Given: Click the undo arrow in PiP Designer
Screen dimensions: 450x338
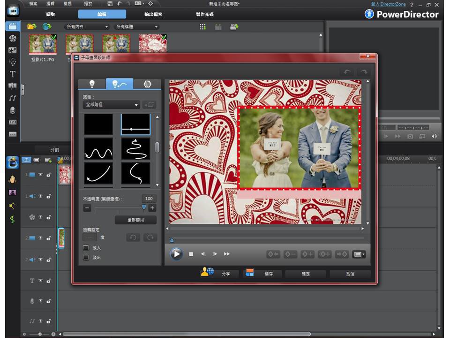Looking at the screenshot, I should coord(347,72).
